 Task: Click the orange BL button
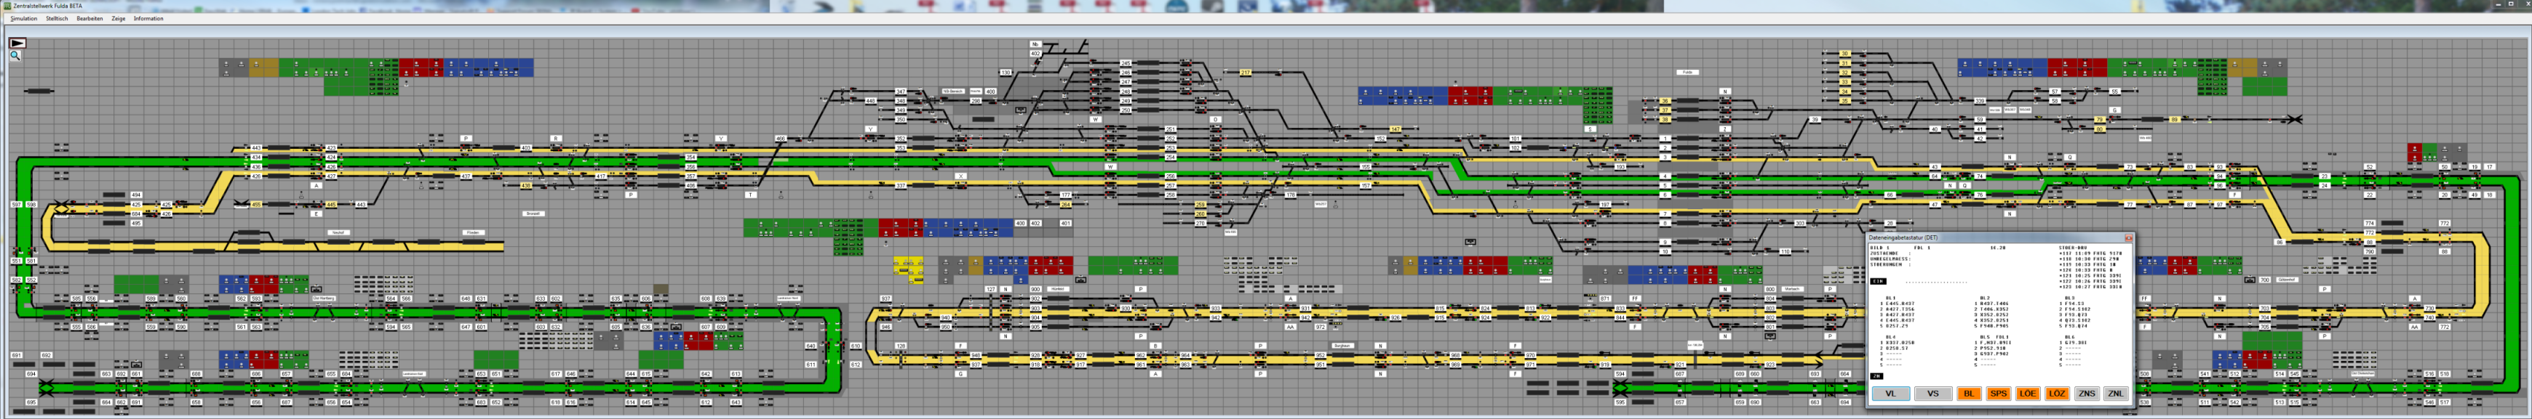(1969, 394)
